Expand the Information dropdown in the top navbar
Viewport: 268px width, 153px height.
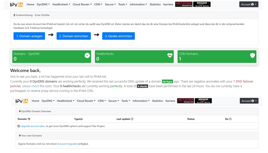138,4
